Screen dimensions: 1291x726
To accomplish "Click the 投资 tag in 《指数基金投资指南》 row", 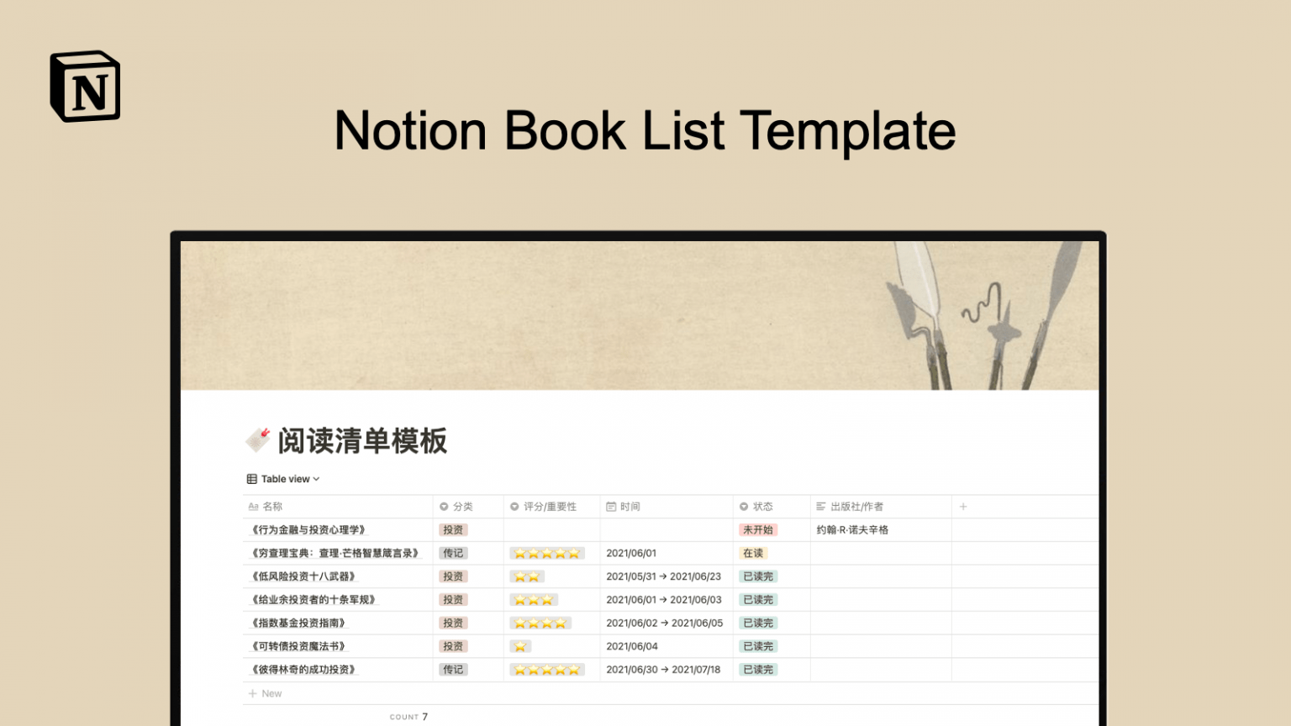I will click(453, 623).
